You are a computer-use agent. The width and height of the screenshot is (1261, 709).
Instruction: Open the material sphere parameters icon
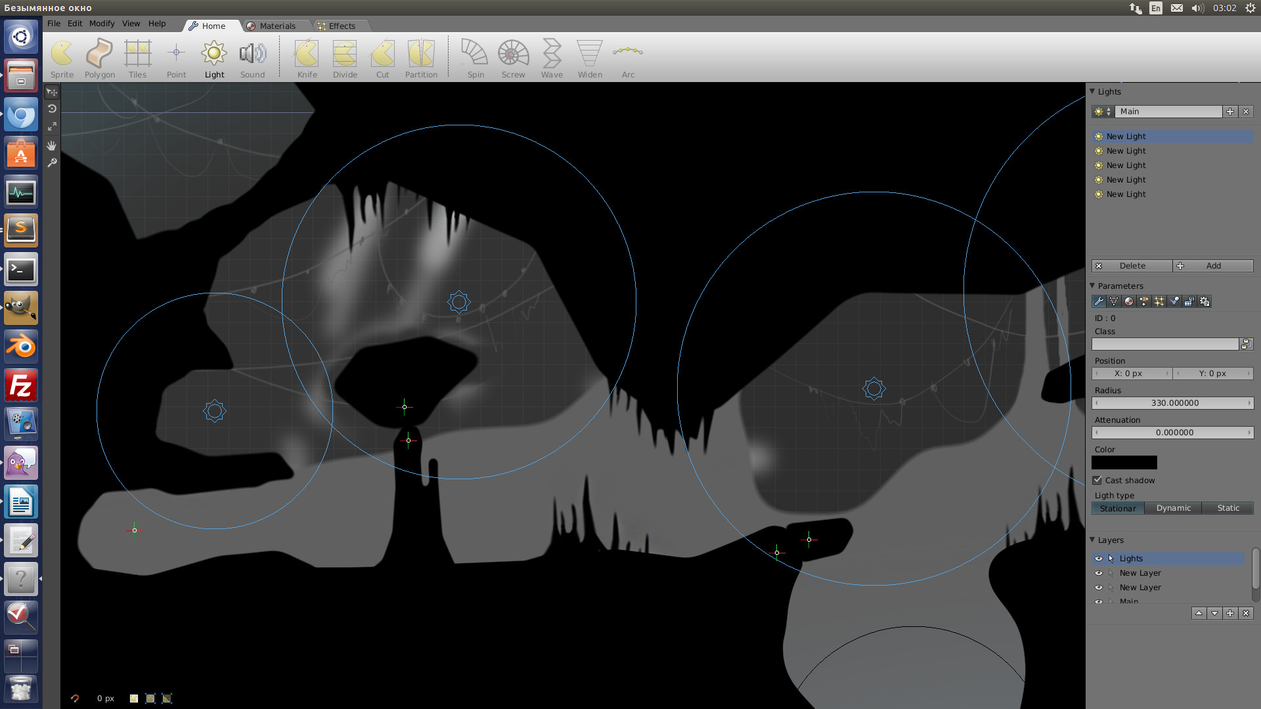click(x=1129, y=301)
